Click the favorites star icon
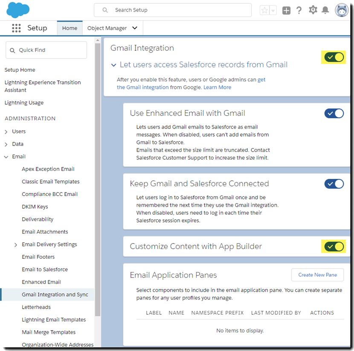Screen dimensions: 354x351 pos(264,10)
